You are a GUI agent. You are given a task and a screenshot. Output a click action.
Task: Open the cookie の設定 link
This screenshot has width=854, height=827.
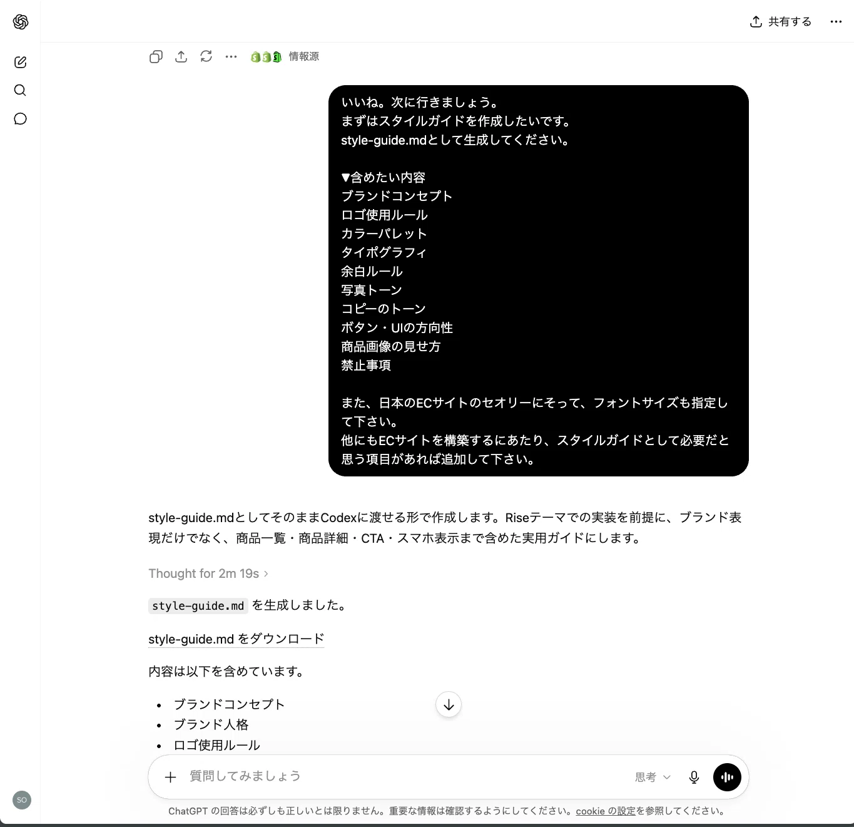point(606,811)
